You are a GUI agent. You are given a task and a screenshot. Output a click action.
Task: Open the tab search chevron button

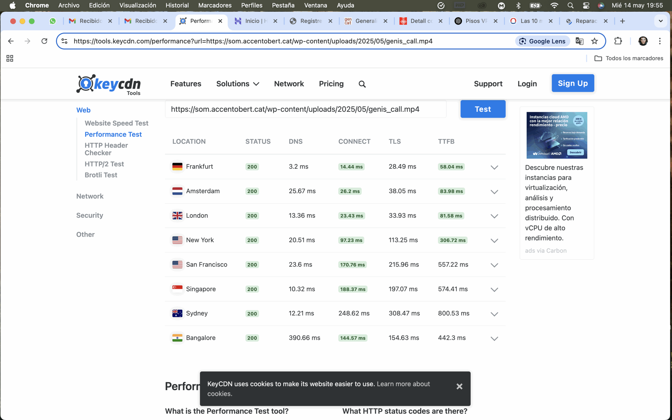[x=661, y=21]
